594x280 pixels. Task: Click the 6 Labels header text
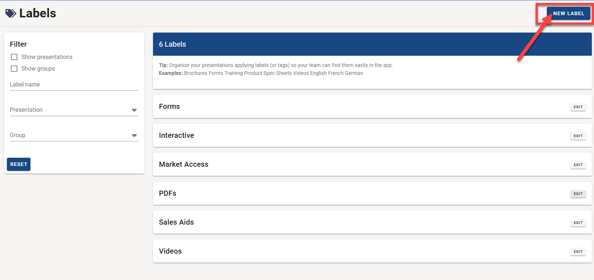[172, 44]
